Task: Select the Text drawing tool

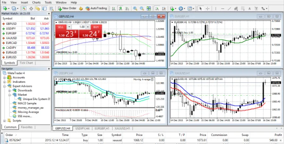Action: coord(249,8)
